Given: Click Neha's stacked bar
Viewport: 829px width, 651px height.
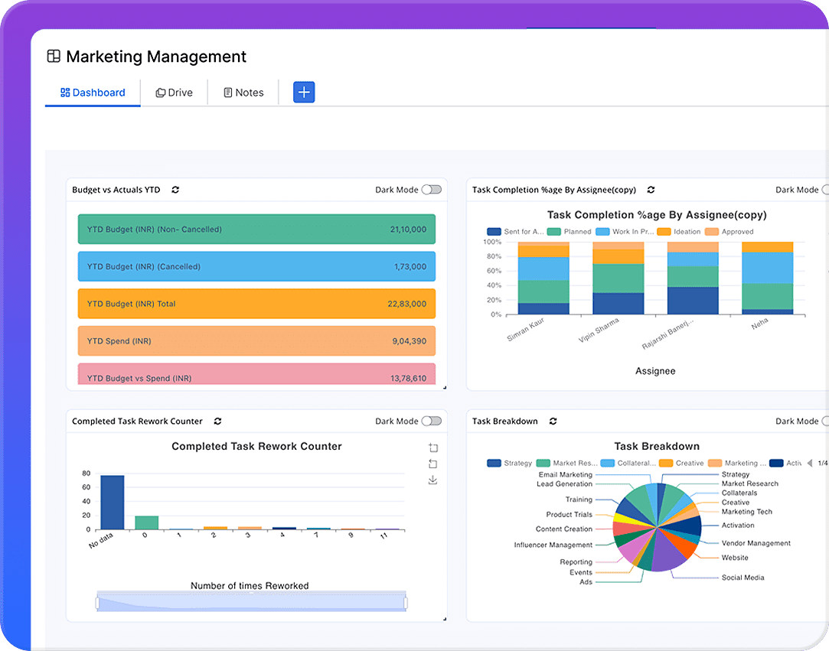Looking at the screenshot, I should [767, 278].
